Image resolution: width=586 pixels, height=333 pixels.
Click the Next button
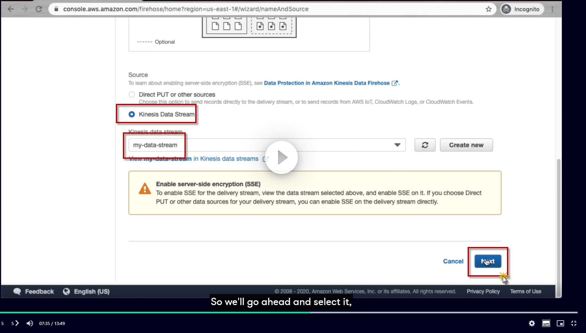(488, 261)
